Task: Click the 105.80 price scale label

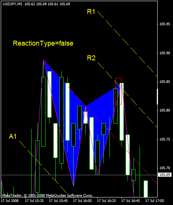Action: coord(165,110)
